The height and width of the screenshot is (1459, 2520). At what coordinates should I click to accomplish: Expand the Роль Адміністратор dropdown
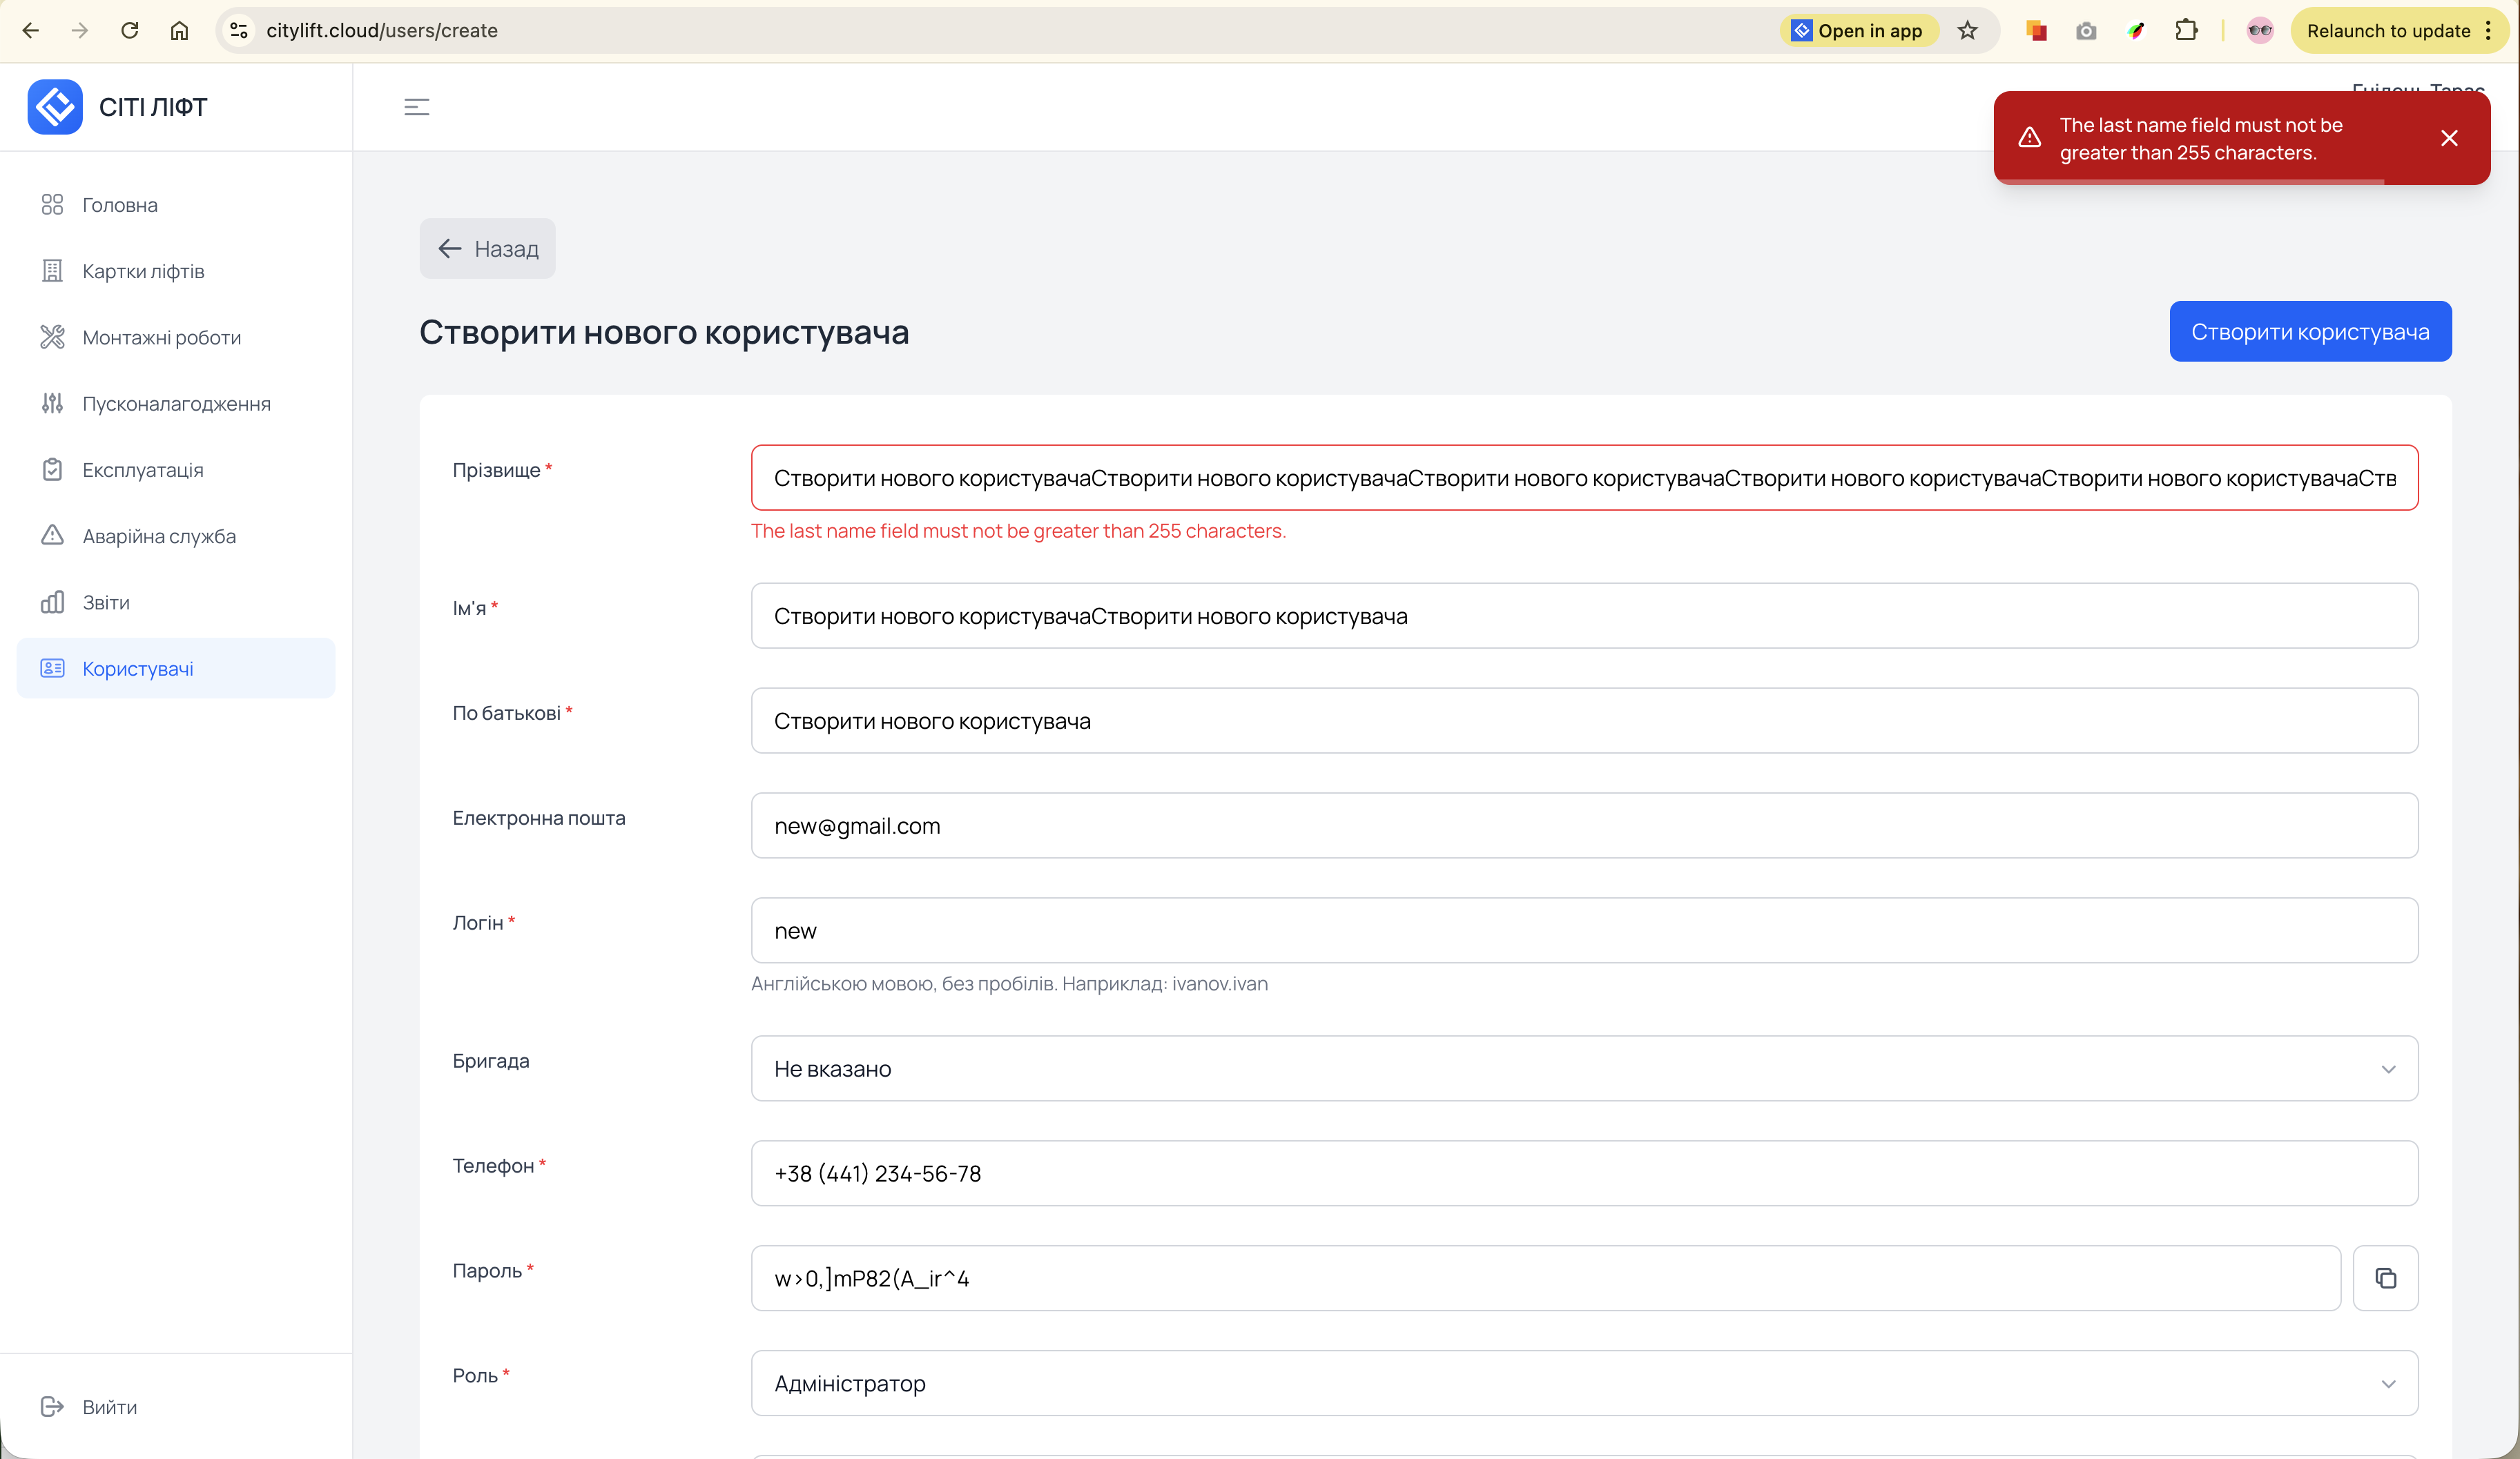pos(1584,1383)
